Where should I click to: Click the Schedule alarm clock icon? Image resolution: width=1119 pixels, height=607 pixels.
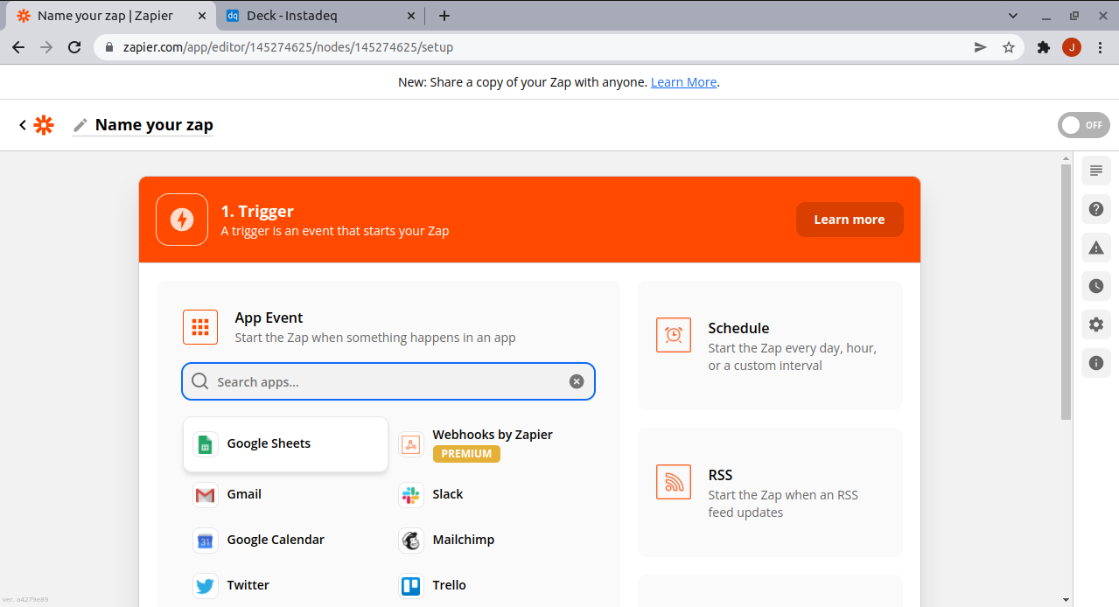click(x=673, y=335)
